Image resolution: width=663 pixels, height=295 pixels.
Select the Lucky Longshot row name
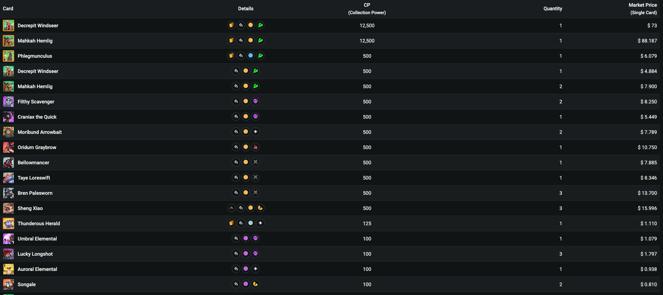35,254
